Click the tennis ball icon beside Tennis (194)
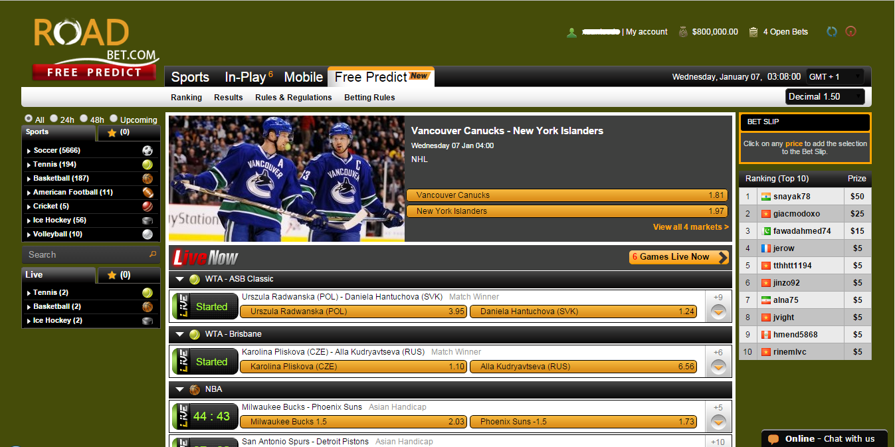The width and height of the screenshot is (895, 447). [x=148, y=165]
